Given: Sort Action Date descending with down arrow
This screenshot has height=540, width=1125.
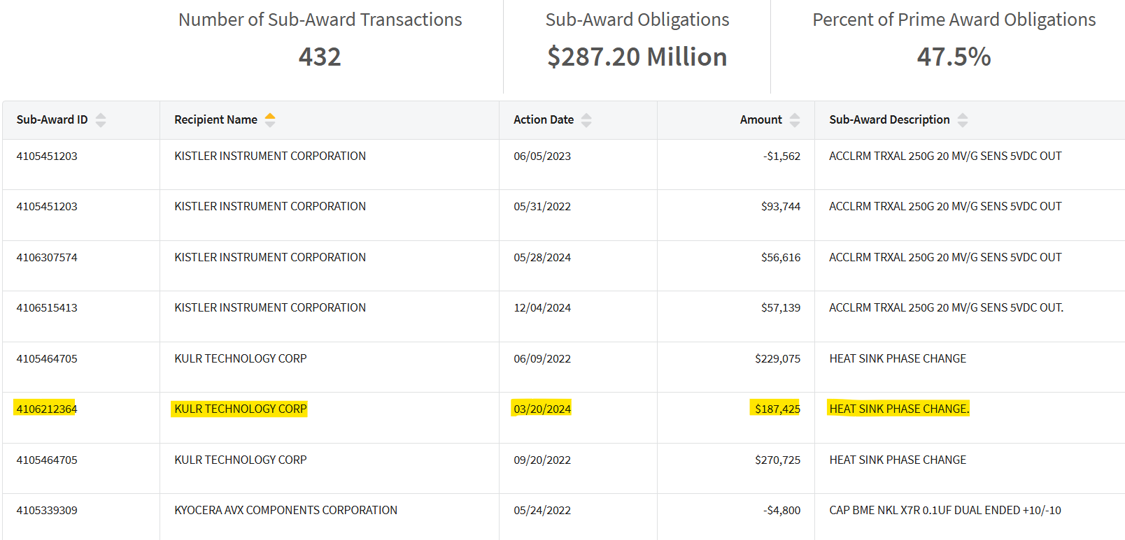Looking at the screenshot, I should coord(586,124).
